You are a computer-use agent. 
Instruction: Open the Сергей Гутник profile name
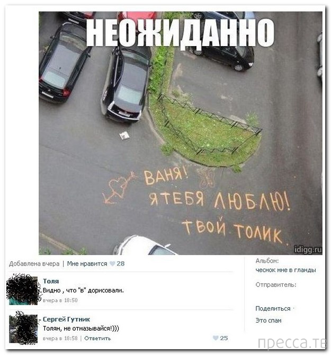tap(66, 319)
